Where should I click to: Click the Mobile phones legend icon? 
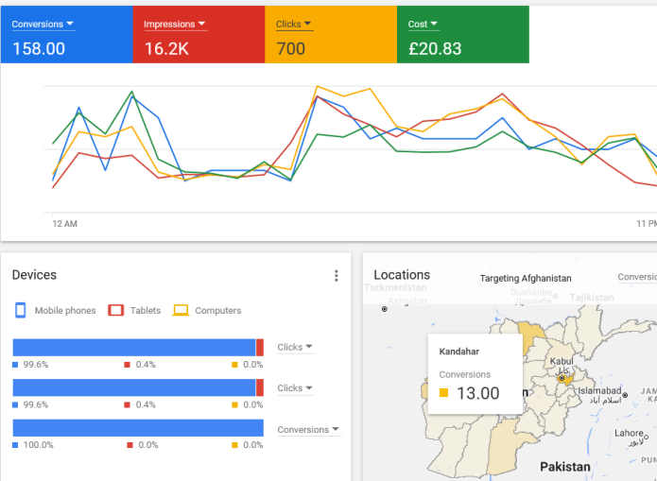[x=21, y=310]
